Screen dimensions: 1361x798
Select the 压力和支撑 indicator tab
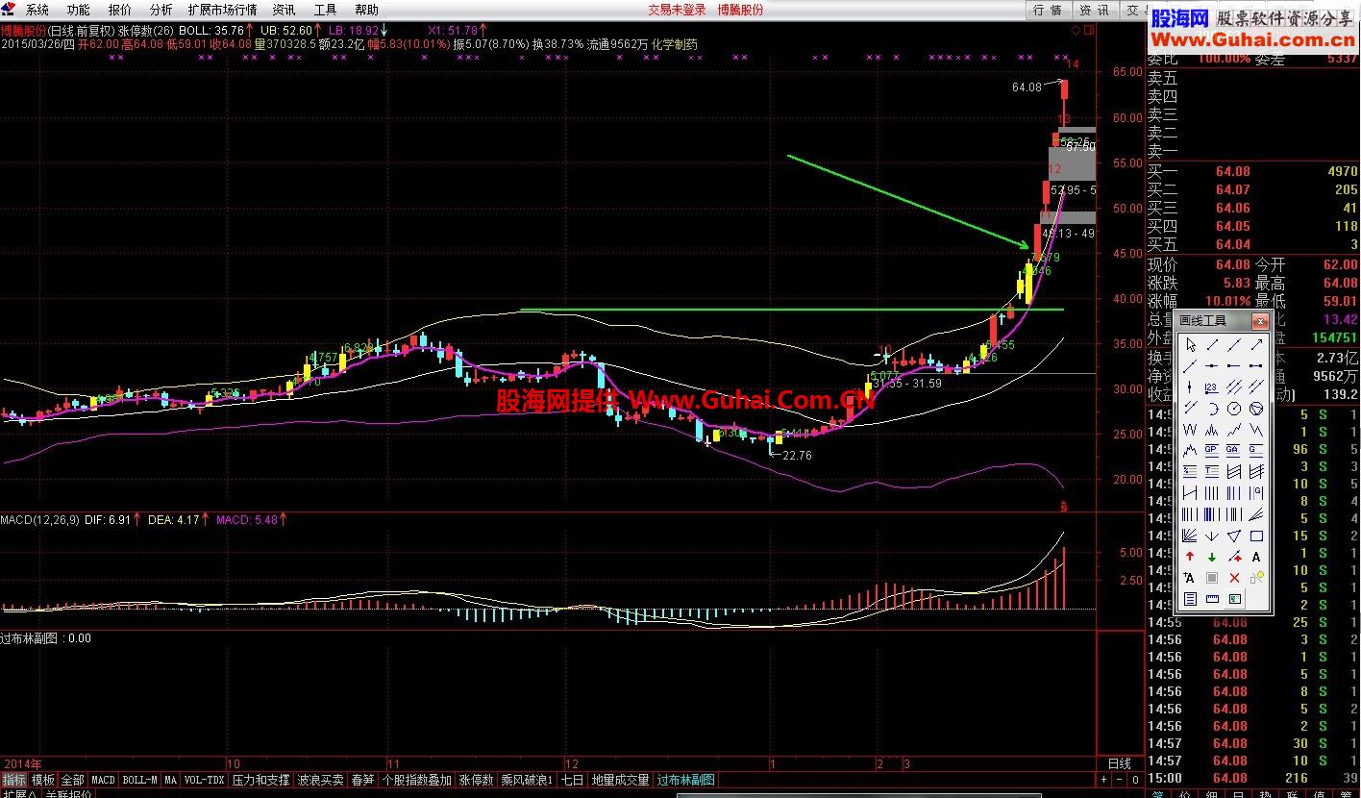tap(261, 780)
